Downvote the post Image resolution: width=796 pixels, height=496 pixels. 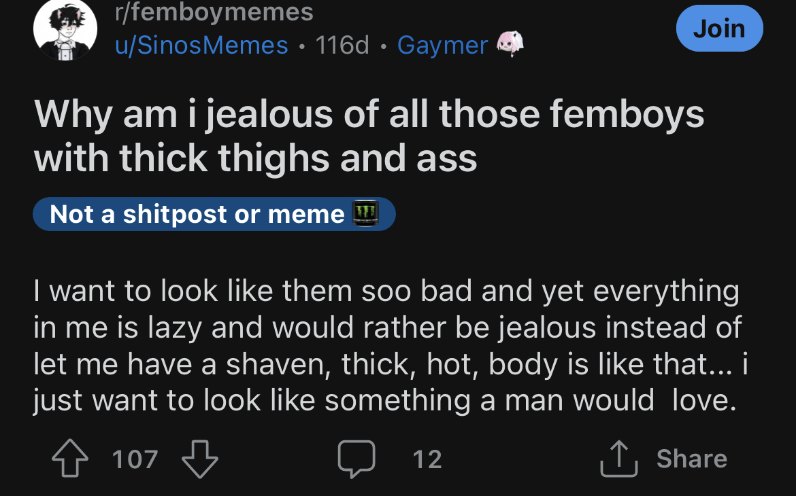[x=200, y=459]
